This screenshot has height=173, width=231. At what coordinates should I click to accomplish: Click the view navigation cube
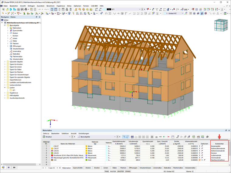221,25
